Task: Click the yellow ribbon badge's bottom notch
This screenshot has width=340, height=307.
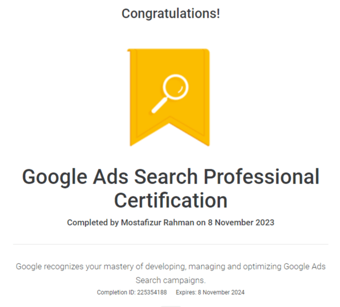Action: tap(170, 122)
